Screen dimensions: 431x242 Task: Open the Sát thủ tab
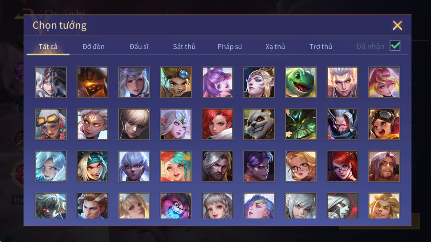coord(184,47)
